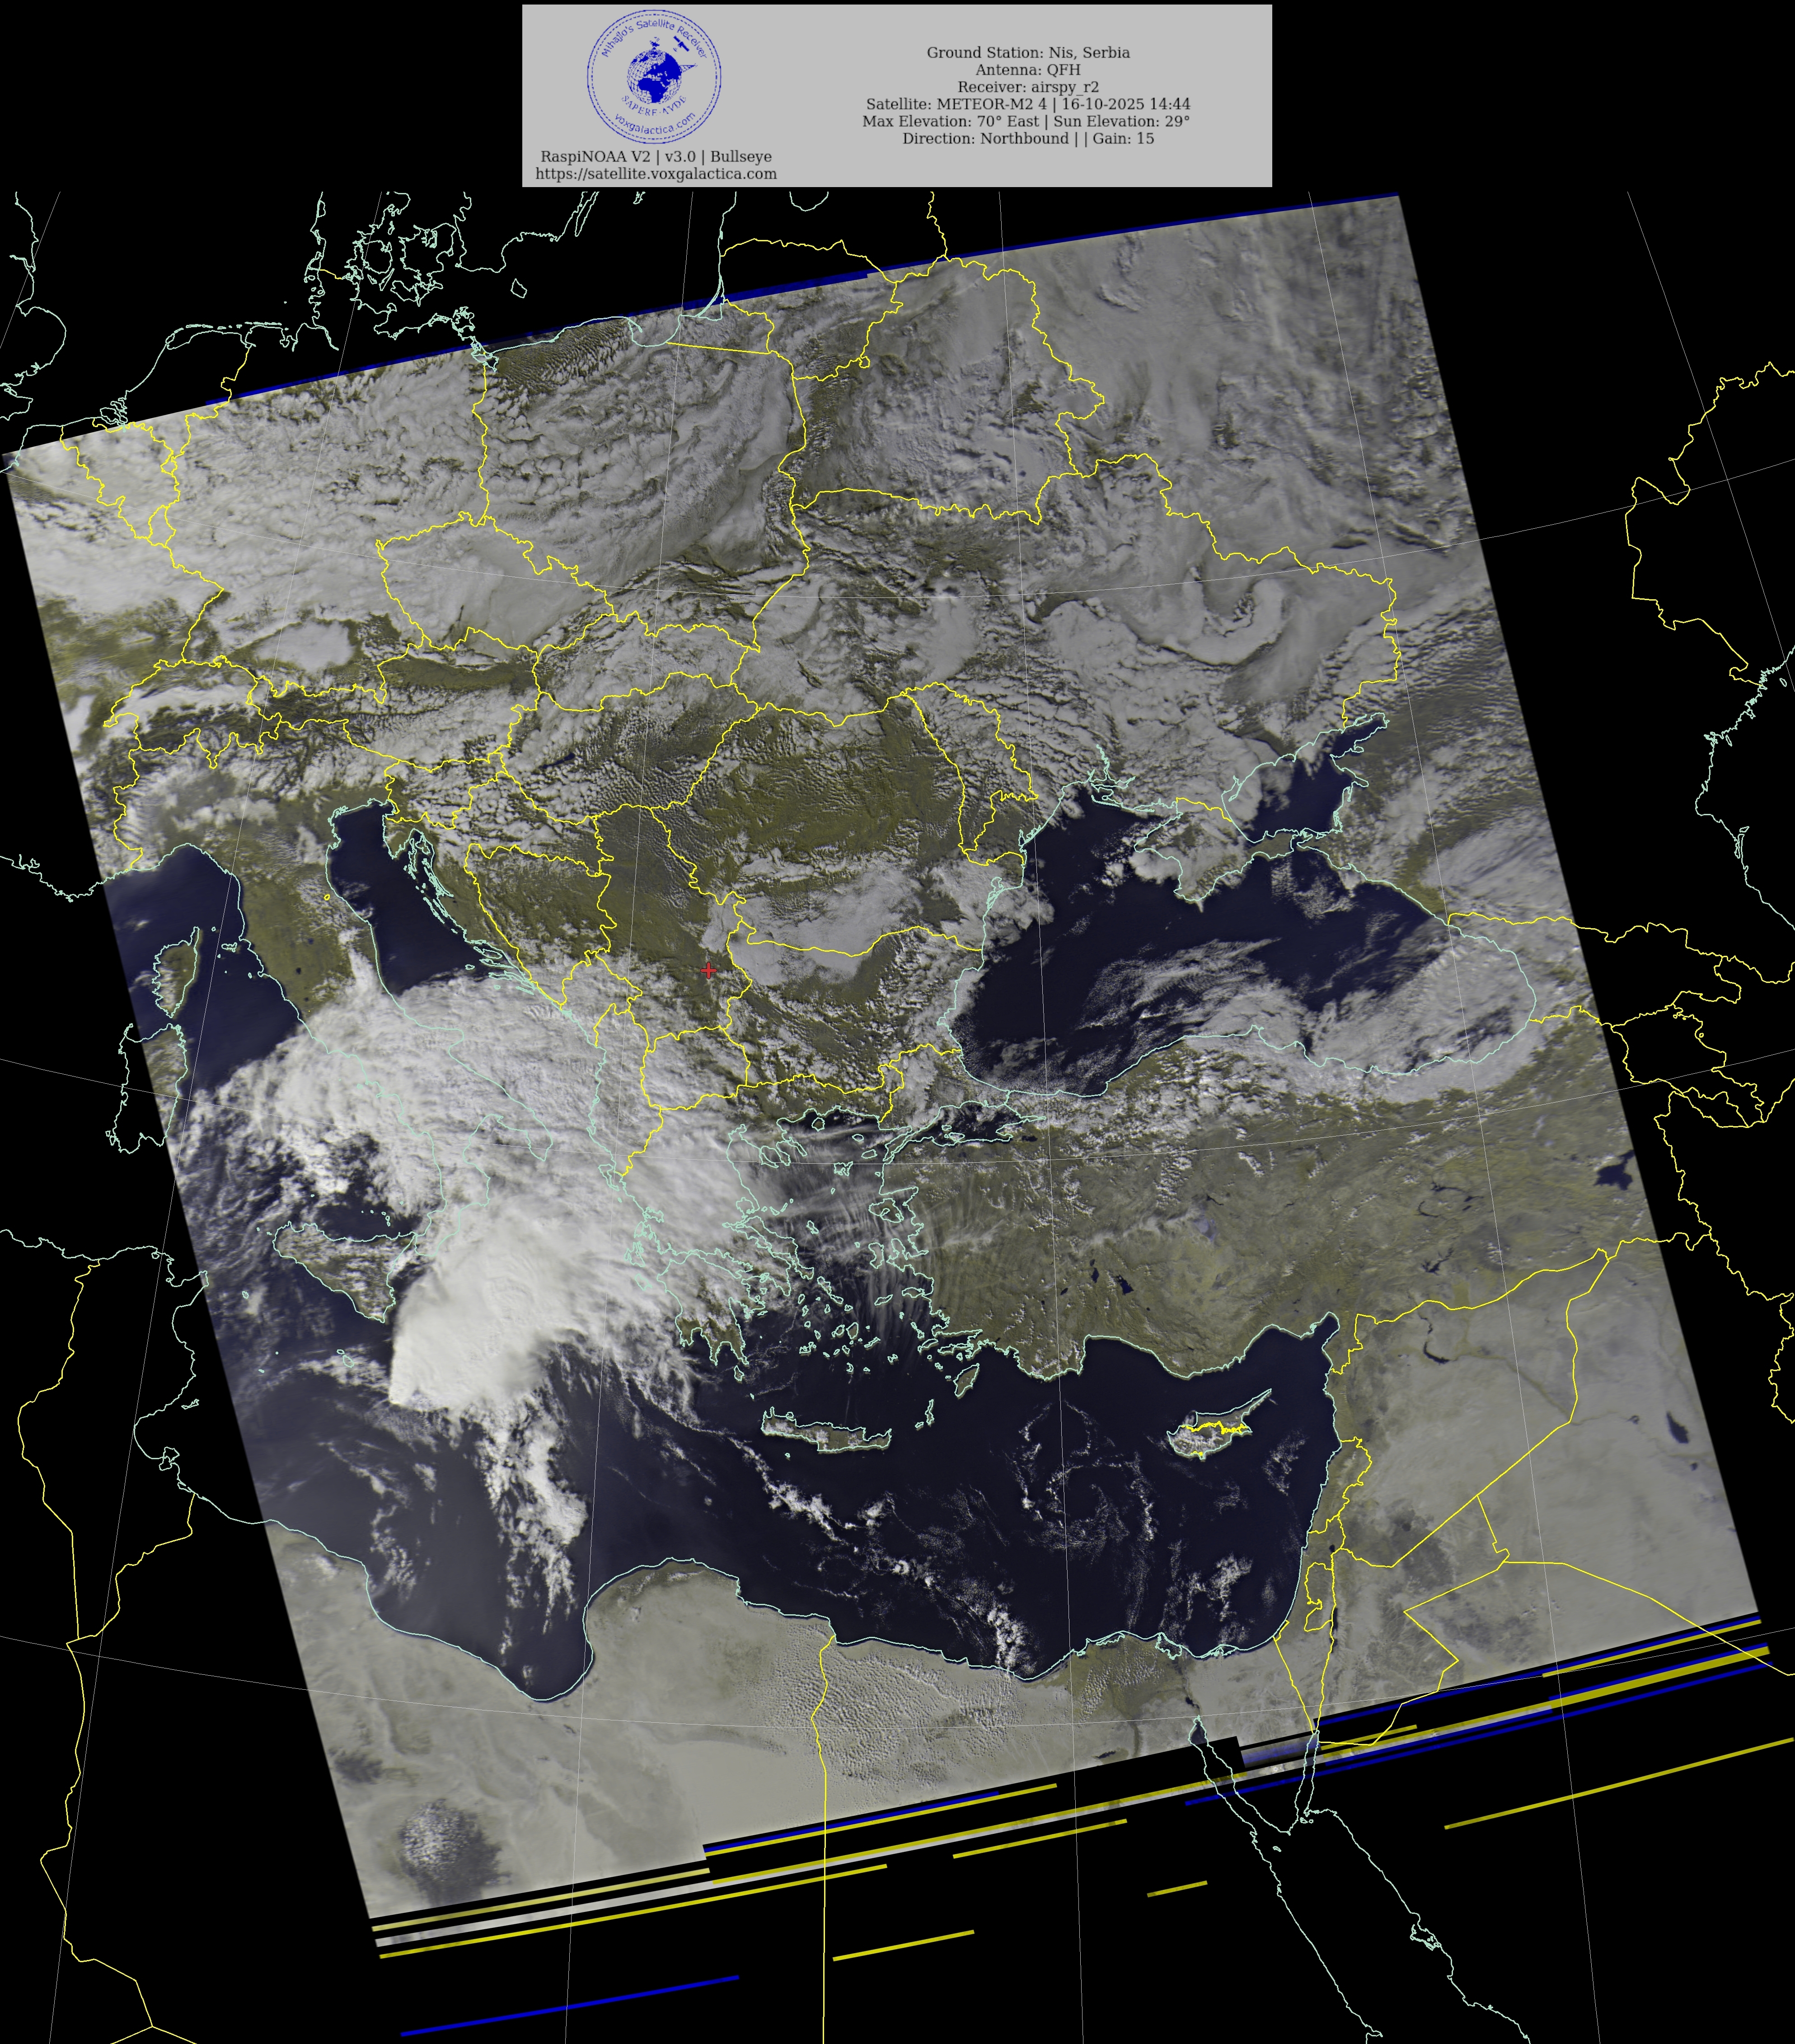This screenshot has width=1795, height=2044.
Task: Click the island of Corsica outline
Action: coord(177,969)
